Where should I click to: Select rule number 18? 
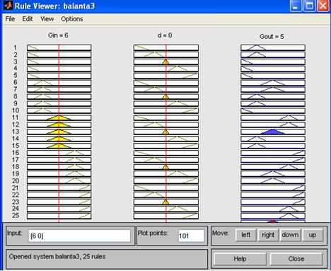click(x=16, y=166)
